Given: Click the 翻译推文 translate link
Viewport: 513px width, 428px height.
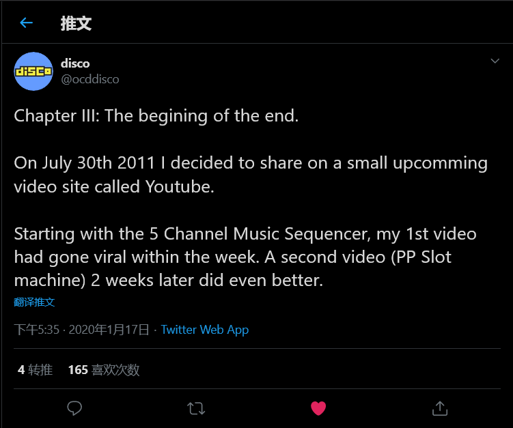Looking at the screenshot, I should pos(34,302).
